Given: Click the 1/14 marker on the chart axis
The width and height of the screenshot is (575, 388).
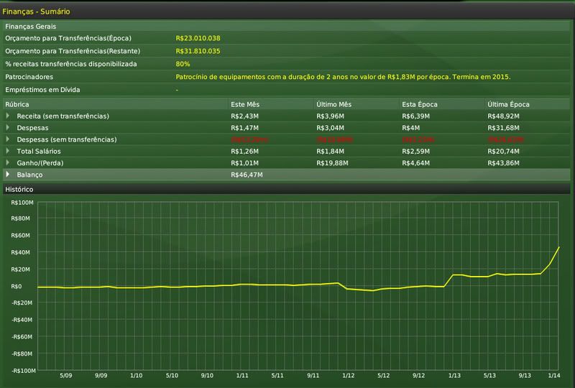Looking at the screenshot, I should tap(554, 375).
